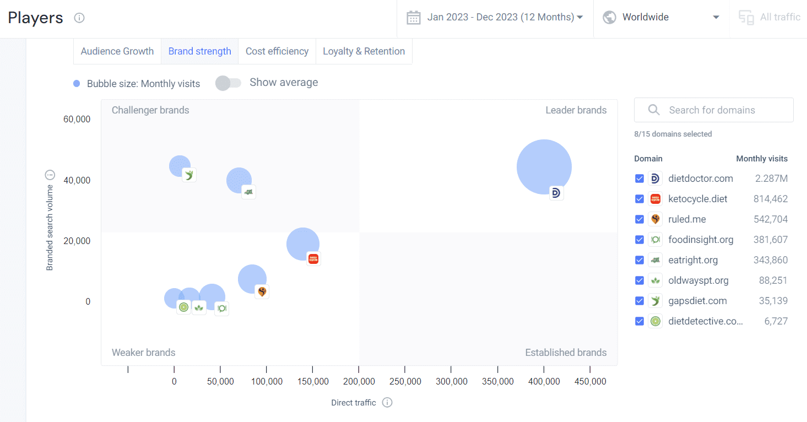
Task: Click the foodinsight.org domain name
Action: (x=701, y=240)
